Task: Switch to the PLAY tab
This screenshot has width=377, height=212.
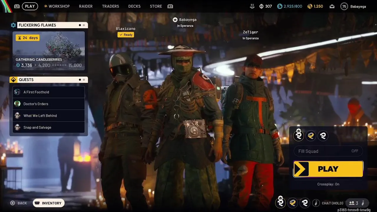Action: coord(30,6)
